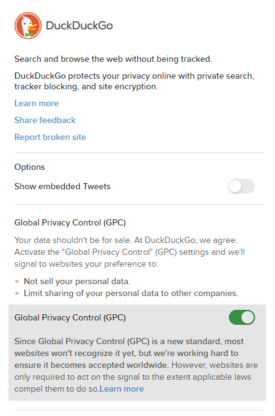Image resolution: width=275 pixels, height=416 pixels.
Task: Click the Show embedded Tweets label
Action: pyautogui.click(x=62, y=186)
